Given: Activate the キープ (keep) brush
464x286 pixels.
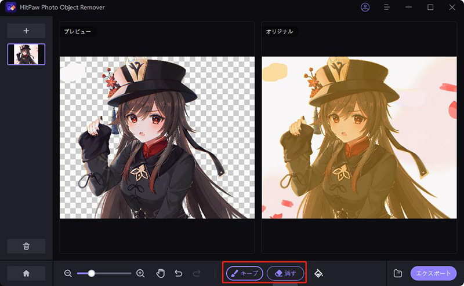Looking at the screenshot, I should click(245, 273).
